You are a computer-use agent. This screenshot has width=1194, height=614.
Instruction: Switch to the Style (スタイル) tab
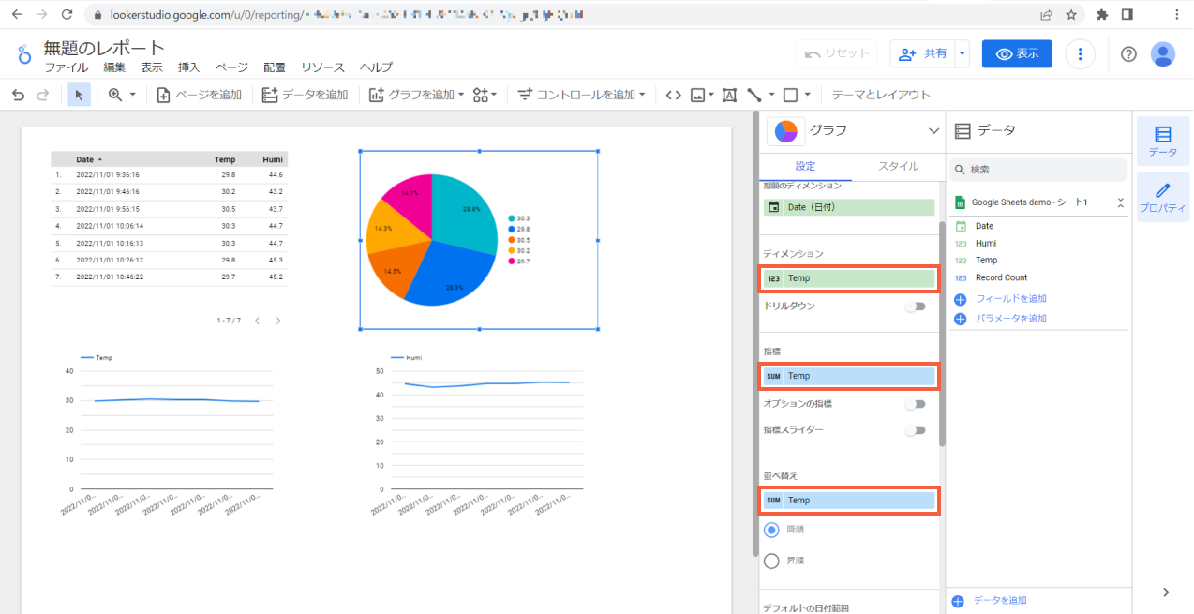pos(898,166)
